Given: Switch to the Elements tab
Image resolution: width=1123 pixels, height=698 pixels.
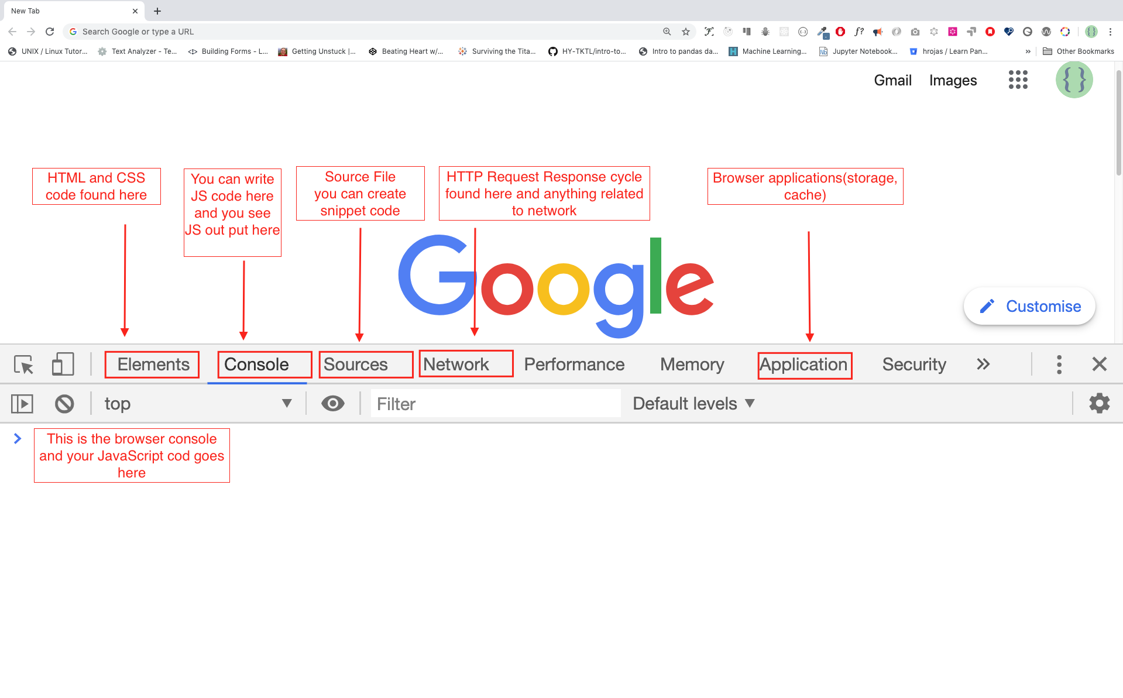Looking at the screenshot, I should (153, 365).
